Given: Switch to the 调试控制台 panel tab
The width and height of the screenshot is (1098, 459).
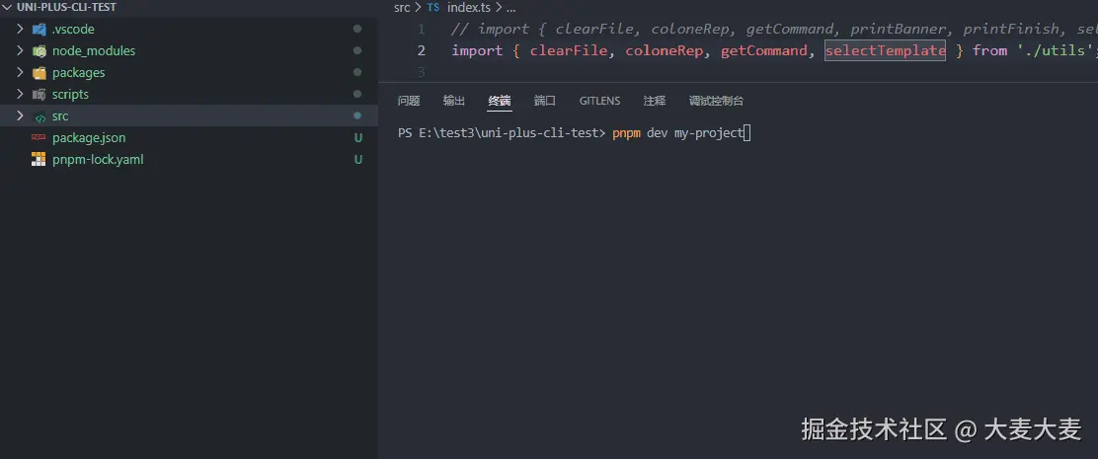Looking at the screenshot, I should [716, 101].
